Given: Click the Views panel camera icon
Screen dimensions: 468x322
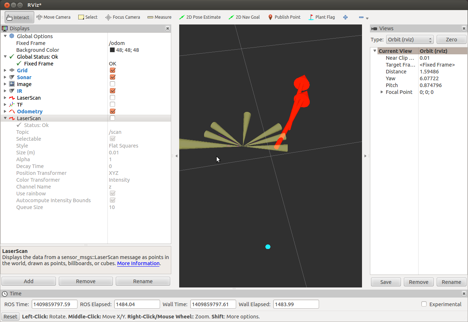Looking at the screenshot, I should click(x=374, y=28).
